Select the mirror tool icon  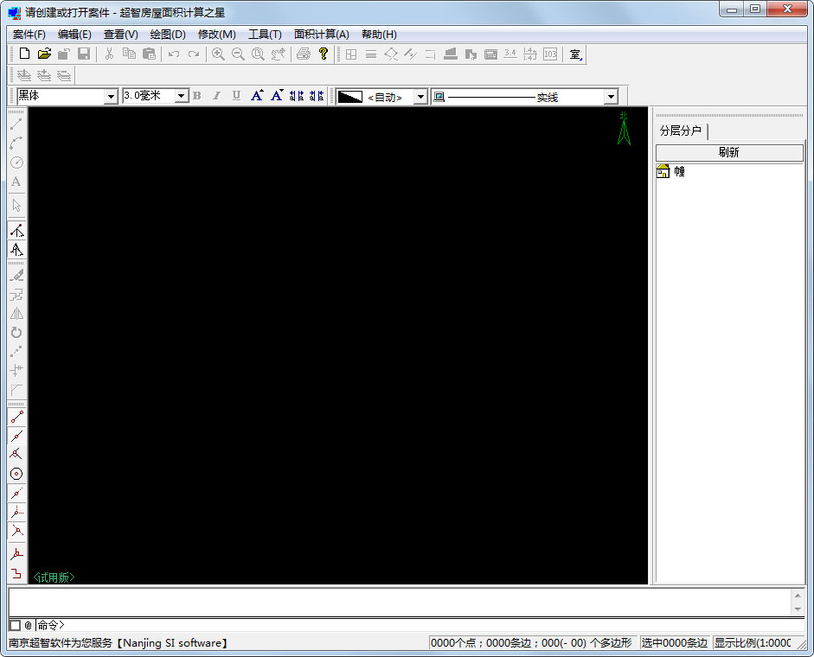click(x=16, y=314)
